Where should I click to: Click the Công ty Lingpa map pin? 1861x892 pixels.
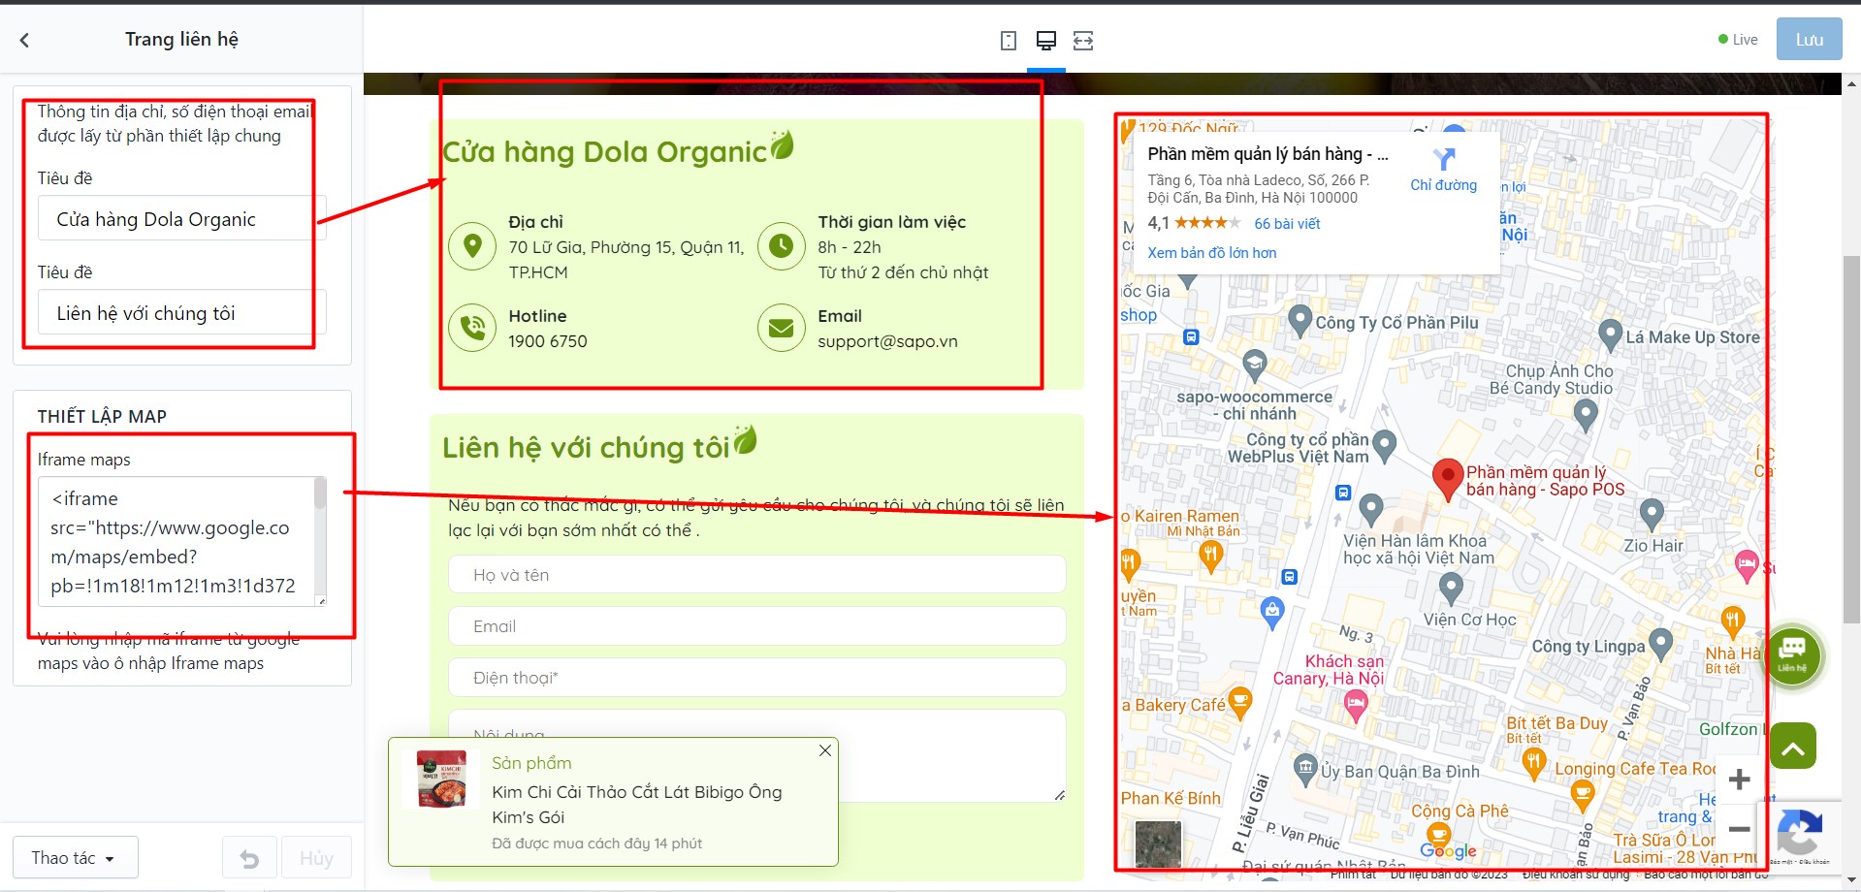point(1661,643)
